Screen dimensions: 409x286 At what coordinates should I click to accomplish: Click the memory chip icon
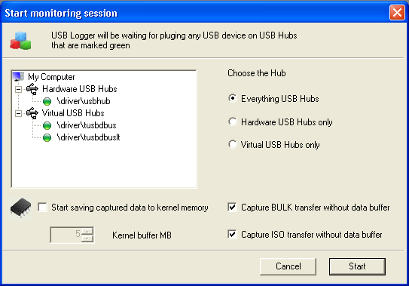point(20,208)
